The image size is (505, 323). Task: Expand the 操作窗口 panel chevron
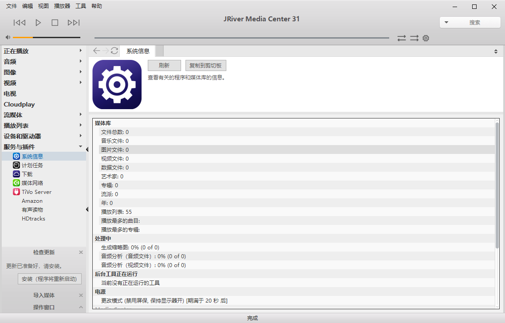(x=81, y=307)
